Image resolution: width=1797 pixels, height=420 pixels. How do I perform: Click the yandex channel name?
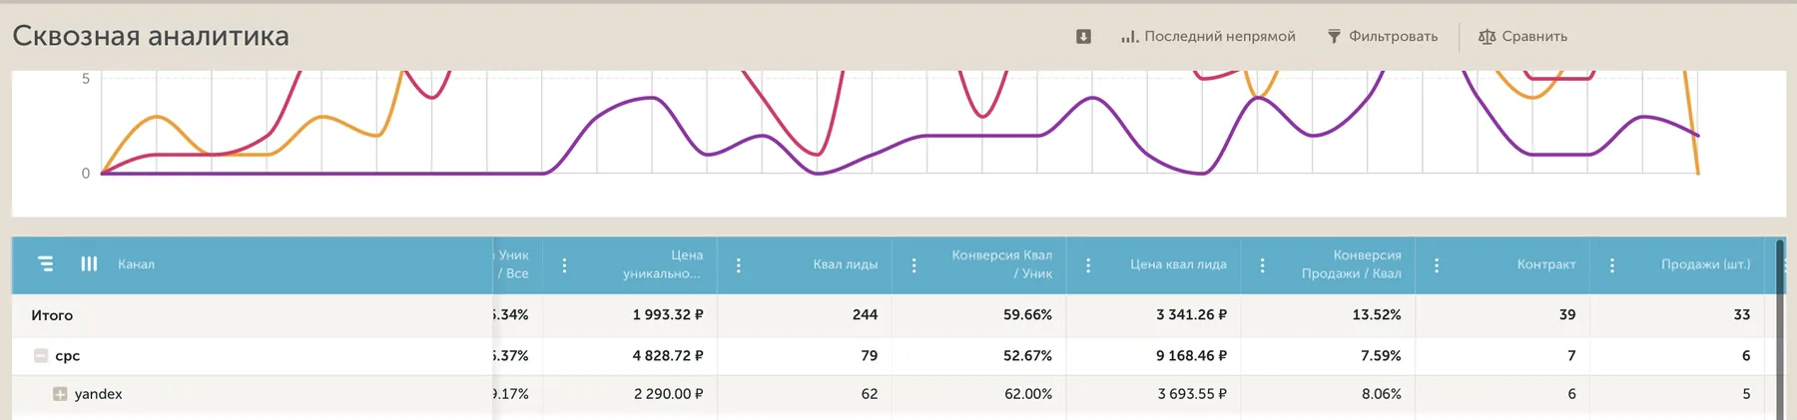98,394
